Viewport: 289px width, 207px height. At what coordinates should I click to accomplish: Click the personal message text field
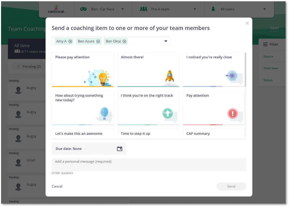point(149,165)
